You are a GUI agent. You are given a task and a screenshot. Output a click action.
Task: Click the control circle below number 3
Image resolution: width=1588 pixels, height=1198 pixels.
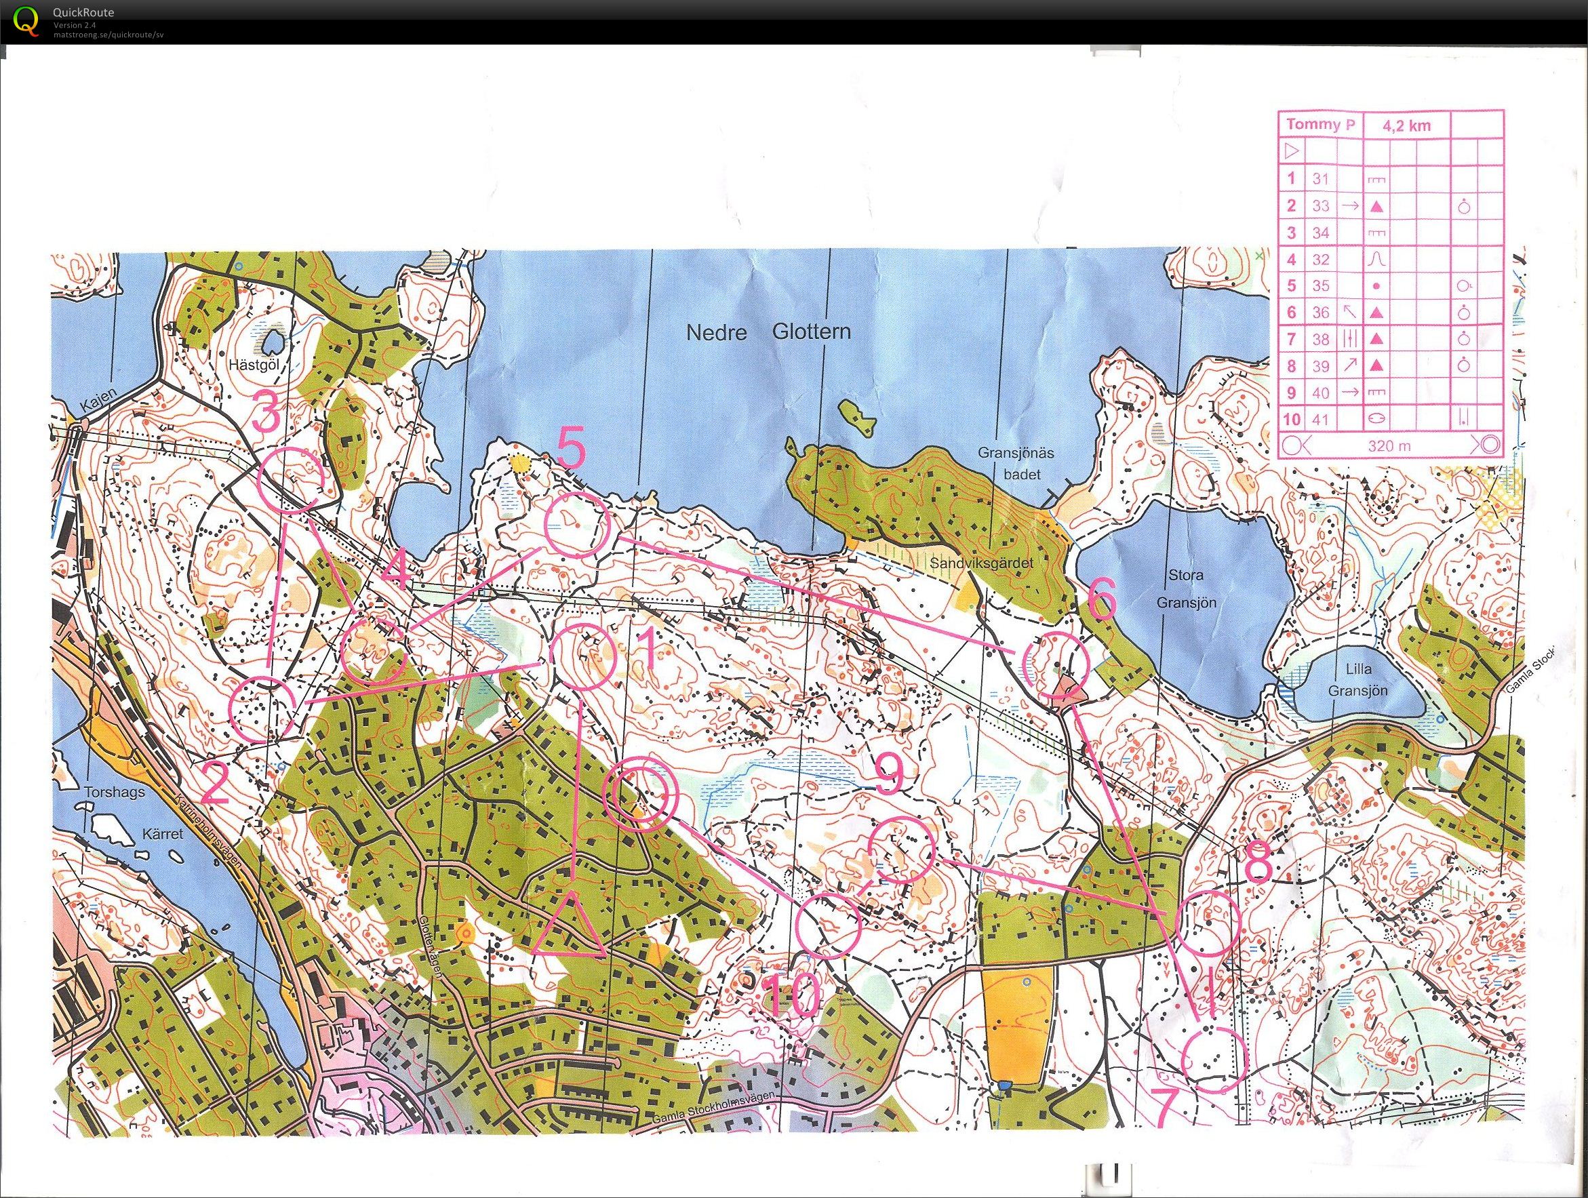(x=292, y=479)
